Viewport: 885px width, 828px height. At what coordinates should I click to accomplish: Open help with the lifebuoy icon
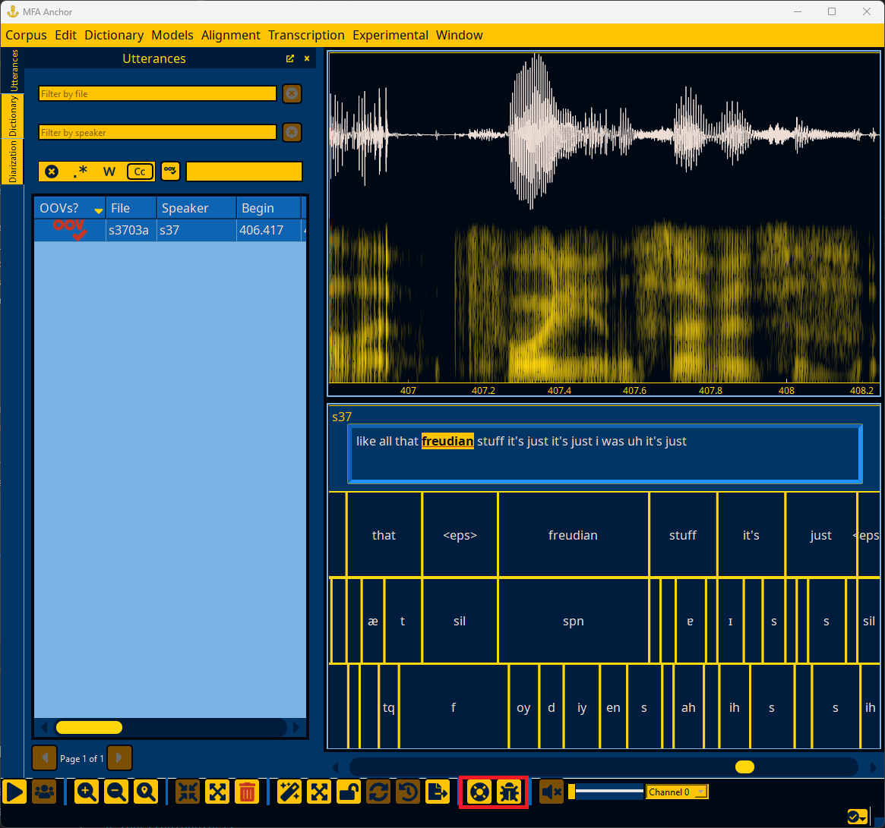tap(479, 792)
